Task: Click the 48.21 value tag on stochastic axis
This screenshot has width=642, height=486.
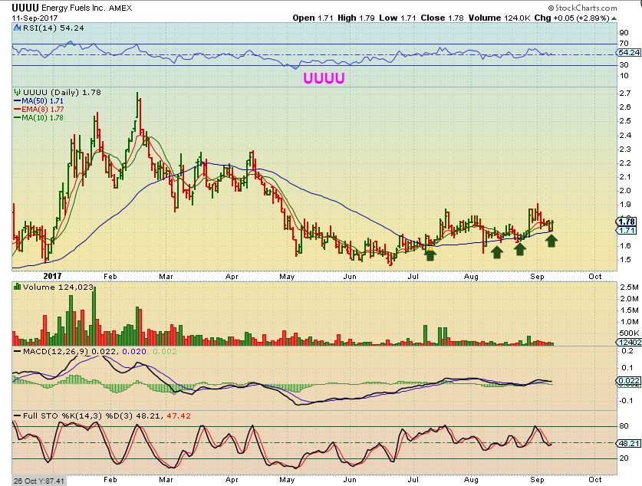Action: (x=629, y=443)
